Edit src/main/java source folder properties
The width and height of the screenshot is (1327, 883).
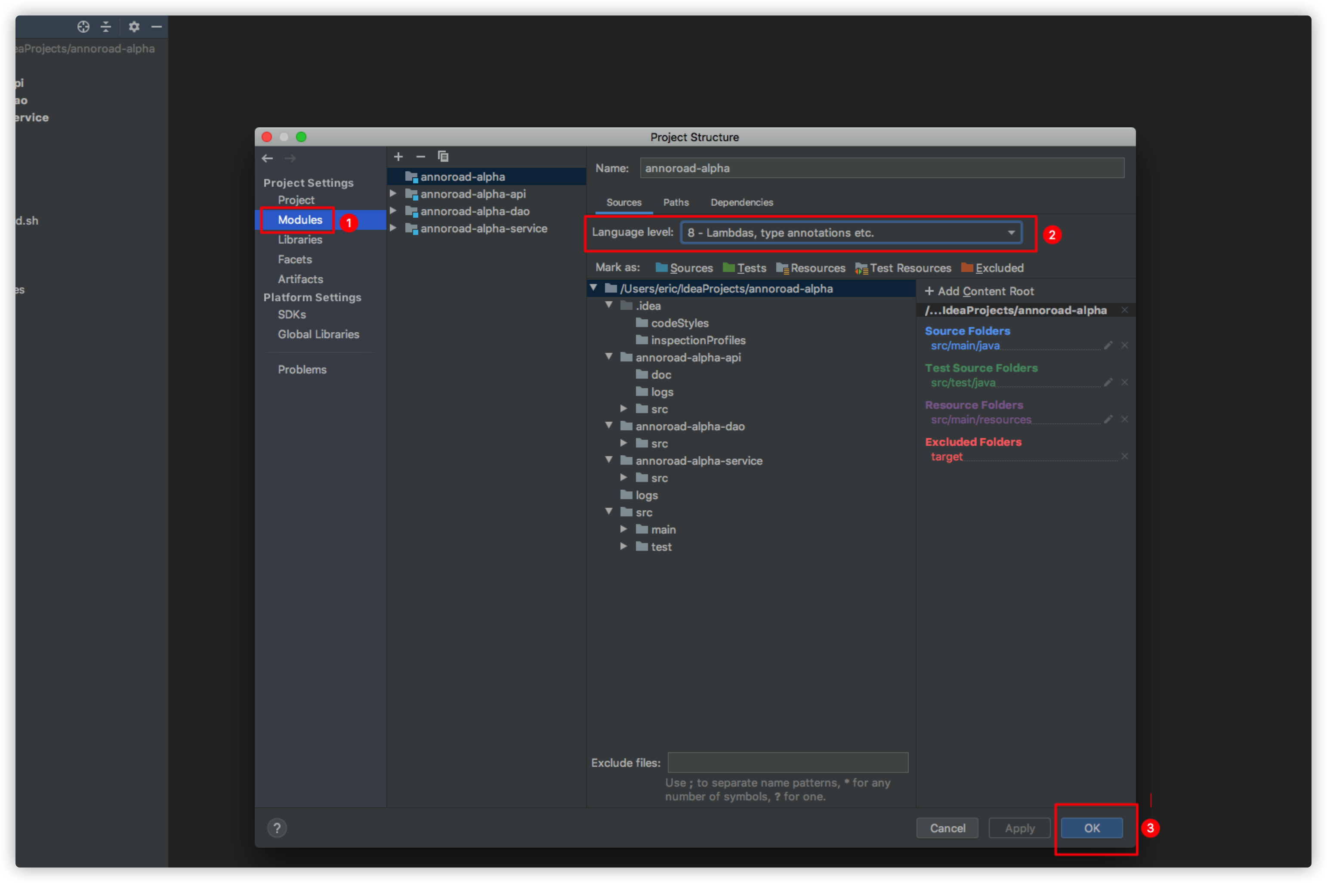pos(1108,345)
